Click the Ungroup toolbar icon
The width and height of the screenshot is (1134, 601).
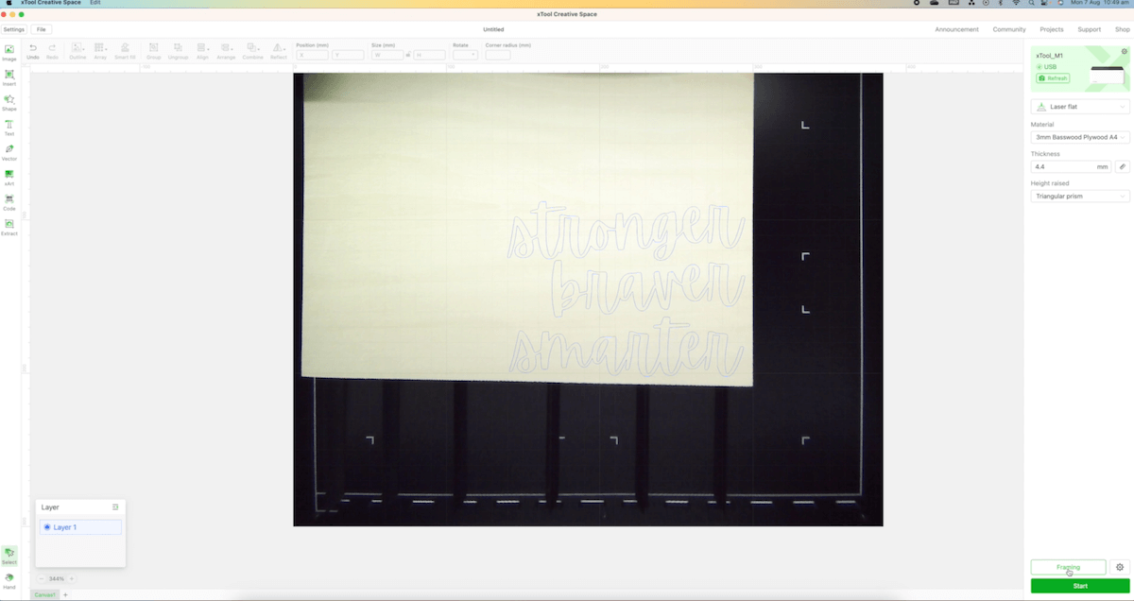178,51
